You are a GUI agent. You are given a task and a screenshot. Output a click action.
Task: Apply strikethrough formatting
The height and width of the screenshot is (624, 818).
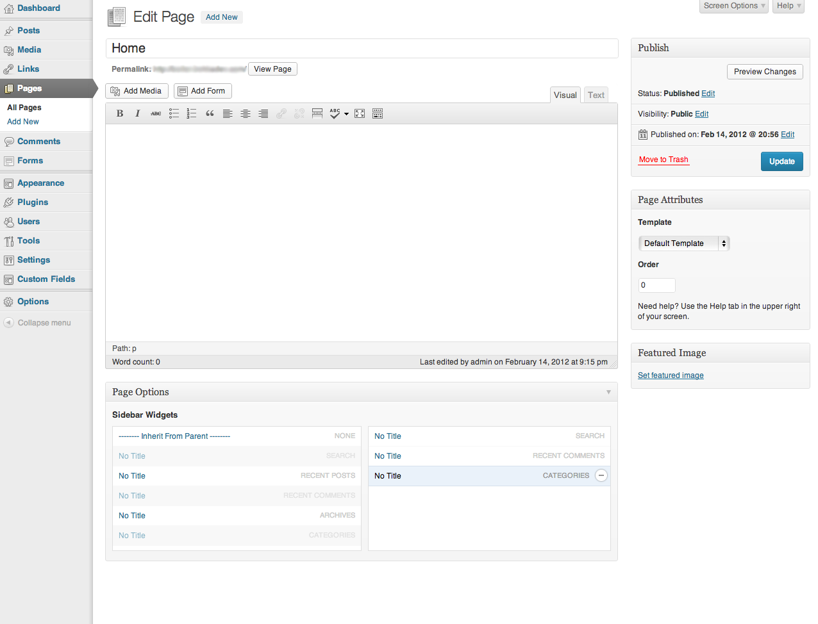click(156, 113)
